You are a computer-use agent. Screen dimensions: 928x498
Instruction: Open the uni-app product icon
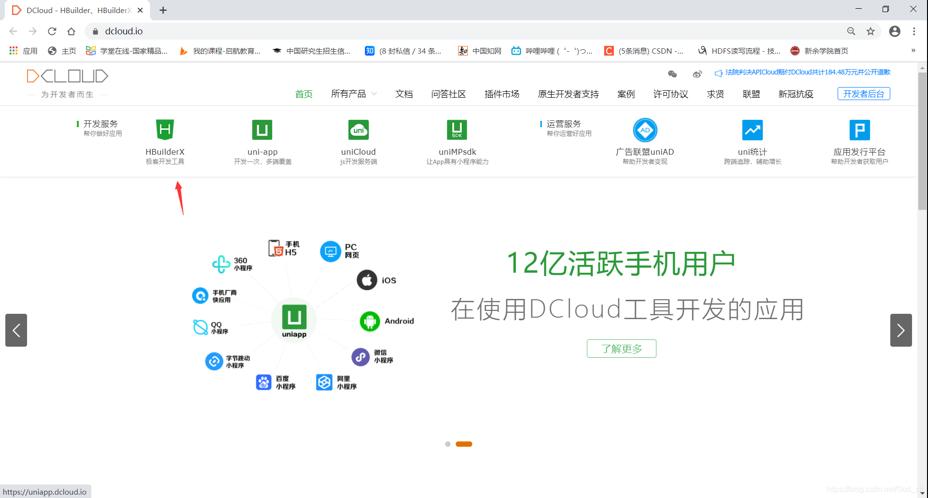point(262,130)
